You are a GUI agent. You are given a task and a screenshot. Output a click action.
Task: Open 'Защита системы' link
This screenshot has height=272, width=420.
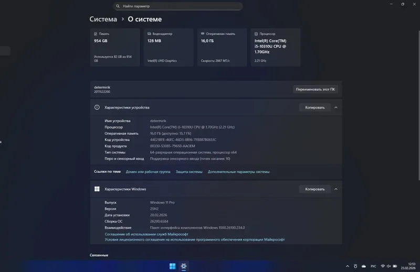189,172
